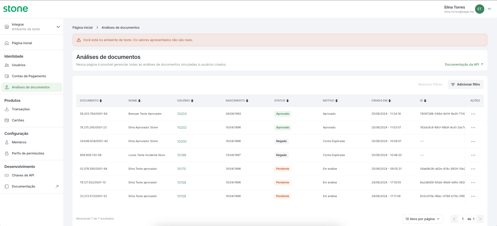This screenshot has width=497, height=226.
Task: Open actions menu for Bressan Teste Aprovador row
Action: coord(473,114)
